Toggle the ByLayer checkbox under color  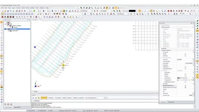tap(185, 76)
